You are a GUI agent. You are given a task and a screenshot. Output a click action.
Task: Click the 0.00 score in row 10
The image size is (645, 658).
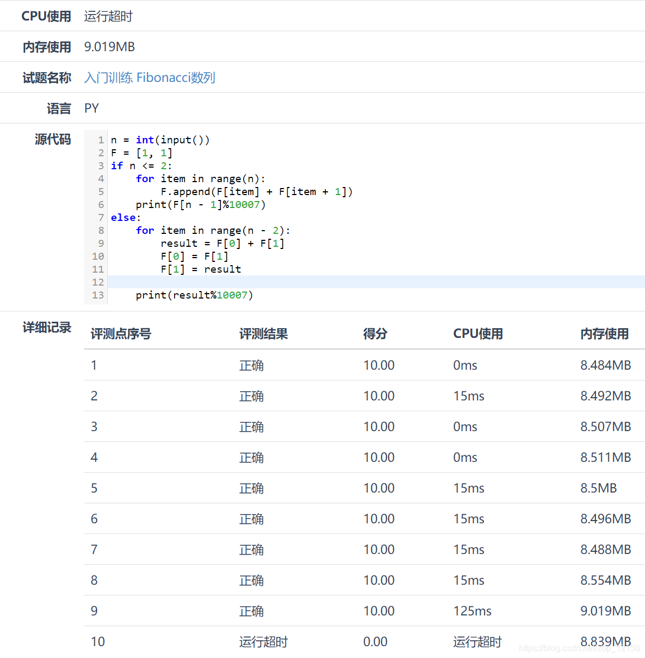pos(375,642)
